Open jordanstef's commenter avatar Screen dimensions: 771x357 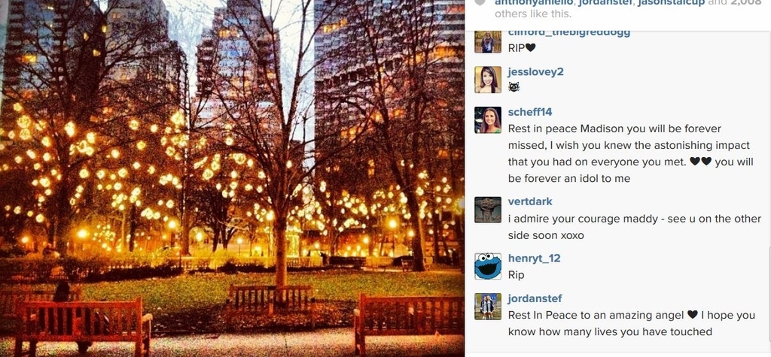tap(488, 307)
